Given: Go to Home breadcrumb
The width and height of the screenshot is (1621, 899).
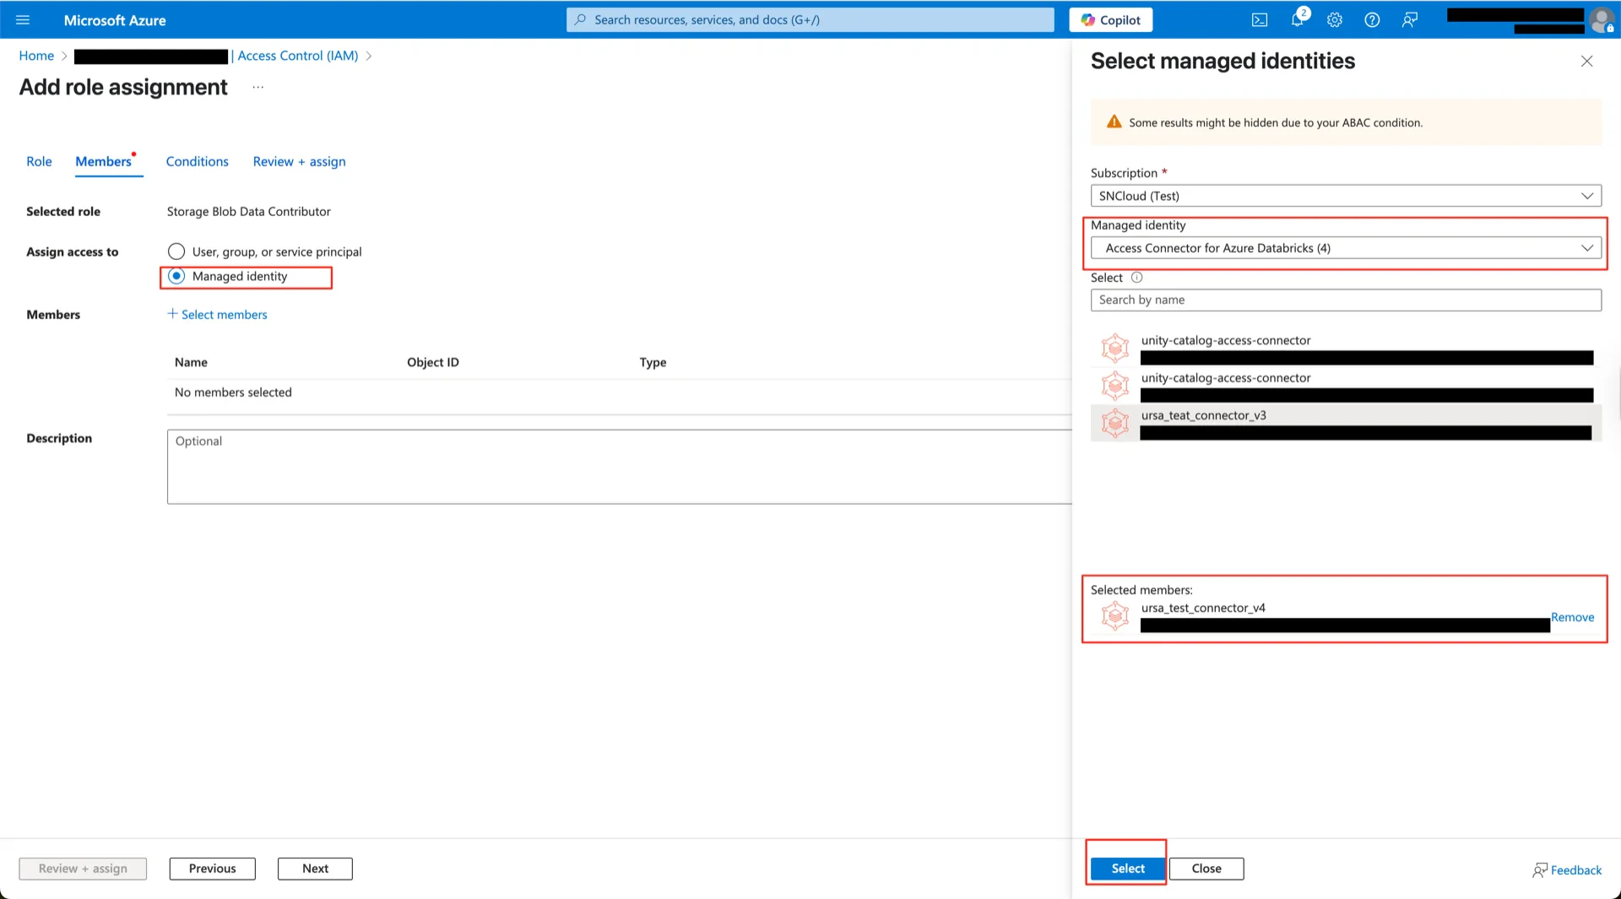Looking at the screenshot, I should 36,56.
